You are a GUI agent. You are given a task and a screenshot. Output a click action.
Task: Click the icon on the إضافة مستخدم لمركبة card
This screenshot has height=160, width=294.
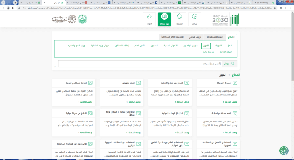tap(90, 83)
